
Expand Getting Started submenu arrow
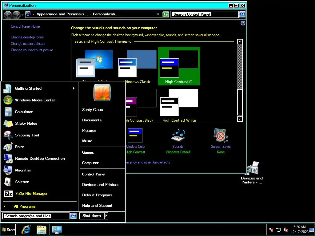(74, 88)
